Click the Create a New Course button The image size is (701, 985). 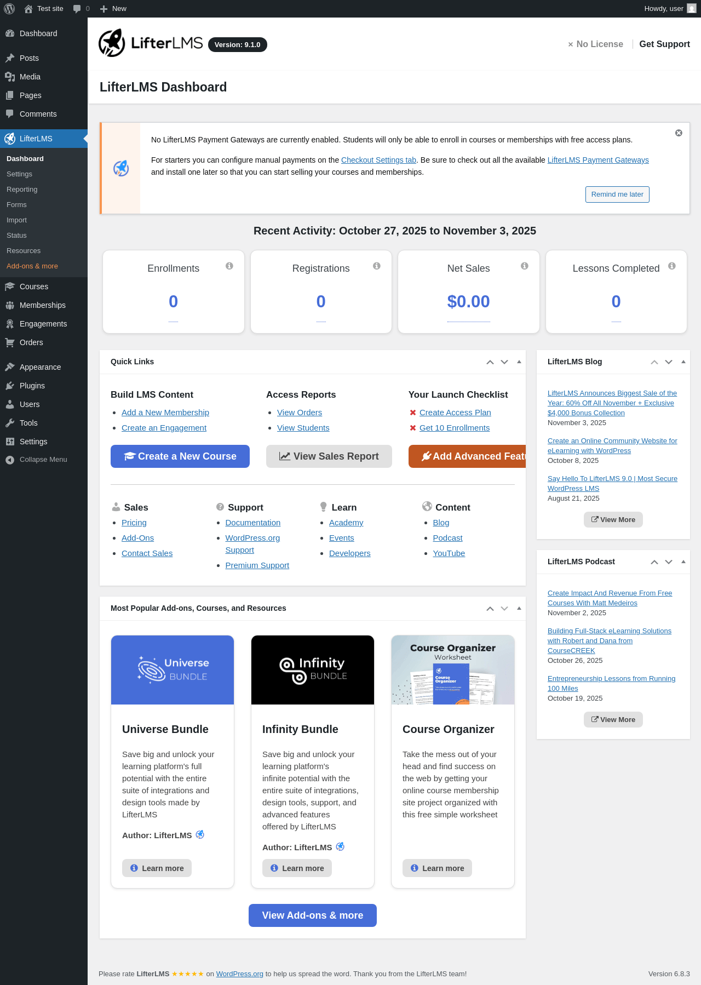point(180,456)
